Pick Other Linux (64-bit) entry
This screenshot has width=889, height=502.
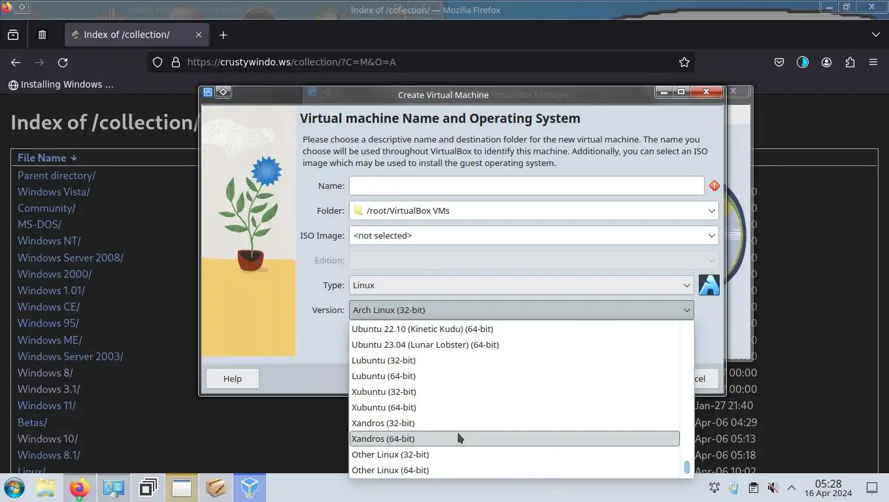(x=514, y=470)
